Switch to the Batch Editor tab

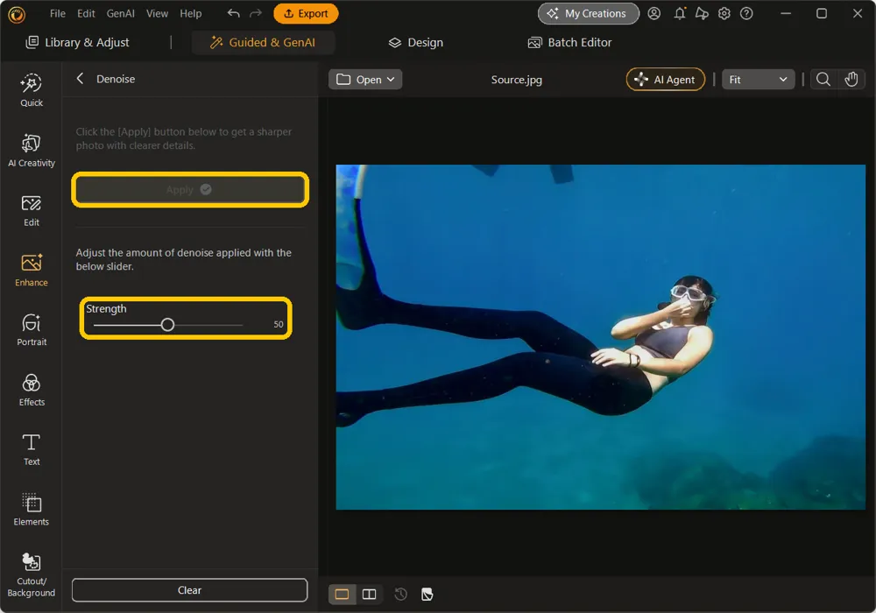click(x=570, y=42)
